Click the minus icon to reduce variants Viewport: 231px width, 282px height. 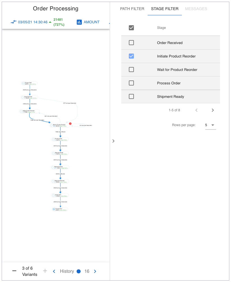coord(14,271)
